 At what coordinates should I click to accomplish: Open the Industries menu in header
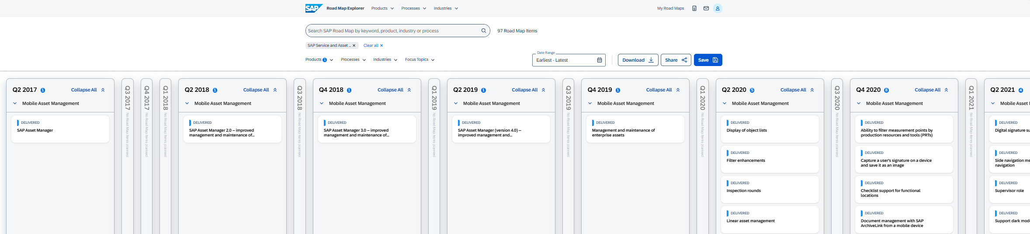446,8
